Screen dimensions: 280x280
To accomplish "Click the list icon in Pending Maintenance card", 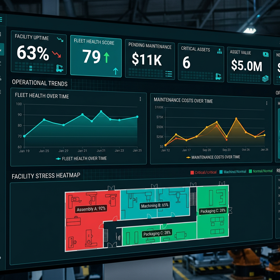I will click(x=169, y=73).
